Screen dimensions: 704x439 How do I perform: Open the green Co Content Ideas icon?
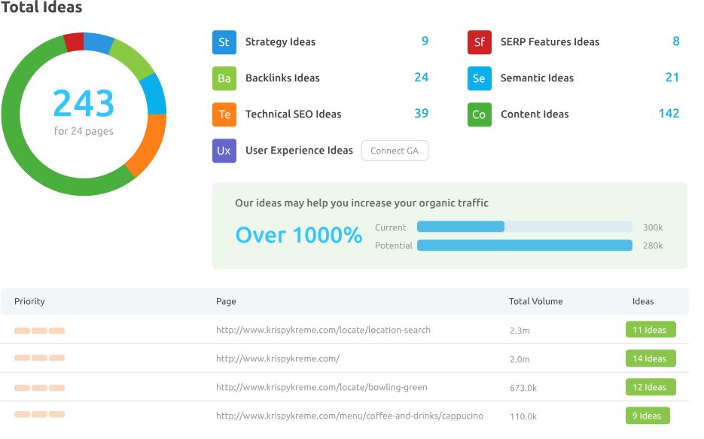pos(479,114)
